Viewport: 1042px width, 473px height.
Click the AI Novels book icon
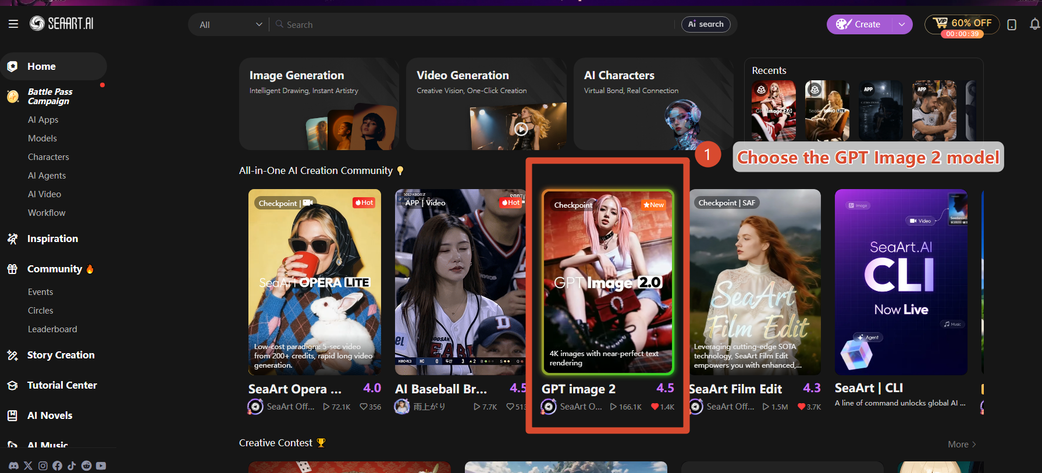click(x=12, y=415)
